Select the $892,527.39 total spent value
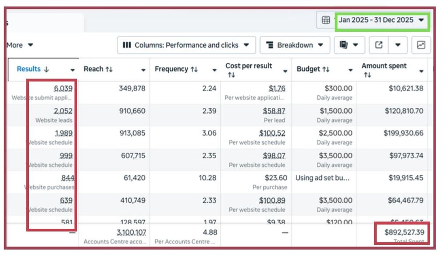This screenshot has width=444, height=259. click(404, 232)
